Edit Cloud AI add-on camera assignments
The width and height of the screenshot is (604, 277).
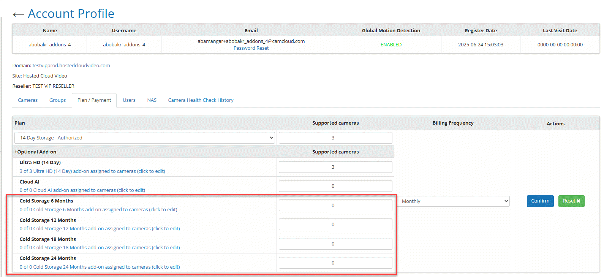coord(82,190)
